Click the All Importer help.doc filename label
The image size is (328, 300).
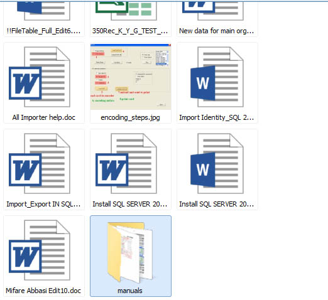tap(43, 117)
